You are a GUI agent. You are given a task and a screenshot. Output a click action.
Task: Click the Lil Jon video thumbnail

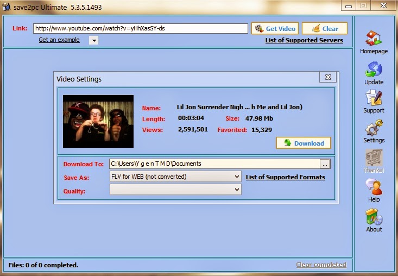click(98, 121)
